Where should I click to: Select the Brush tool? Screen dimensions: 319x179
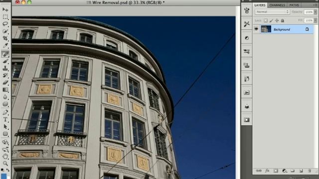point(5,61)
